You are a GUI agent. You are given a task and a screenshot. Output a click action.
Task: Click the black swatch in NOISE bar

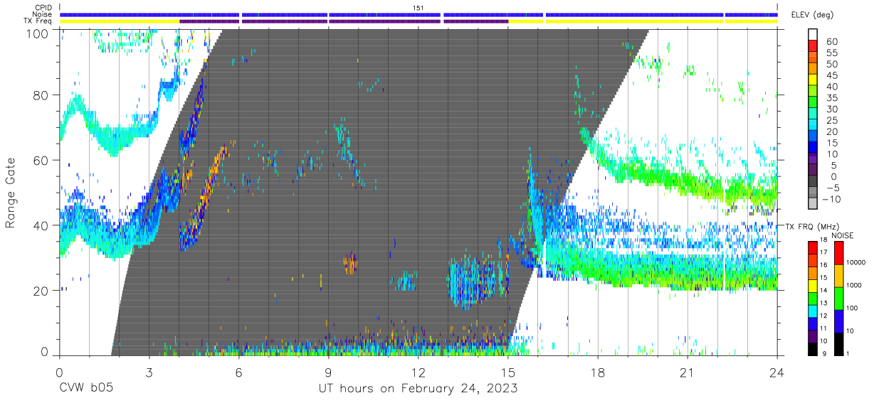point(839,343)
